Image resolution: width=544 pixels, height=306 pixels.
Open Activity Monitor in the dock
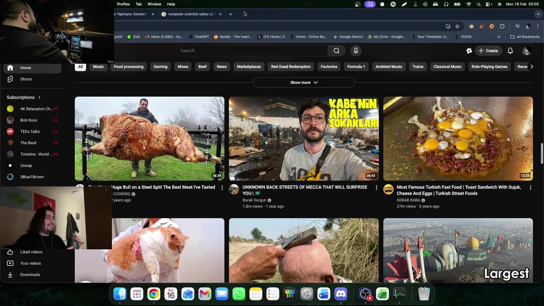pyautogui.click(x=399, y=294)
